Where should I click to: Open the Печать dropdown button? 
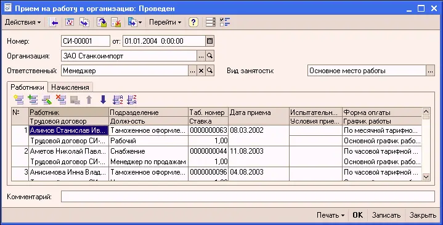coord(330,215)
